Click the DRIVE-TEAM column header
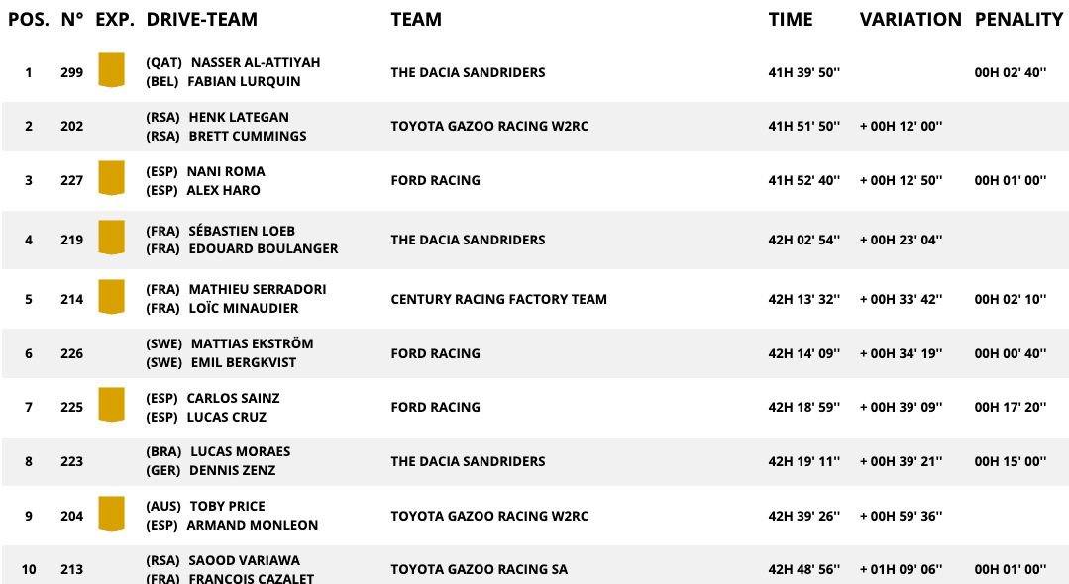The width and height of the screenshot is (1069, 584). (201, 19)
